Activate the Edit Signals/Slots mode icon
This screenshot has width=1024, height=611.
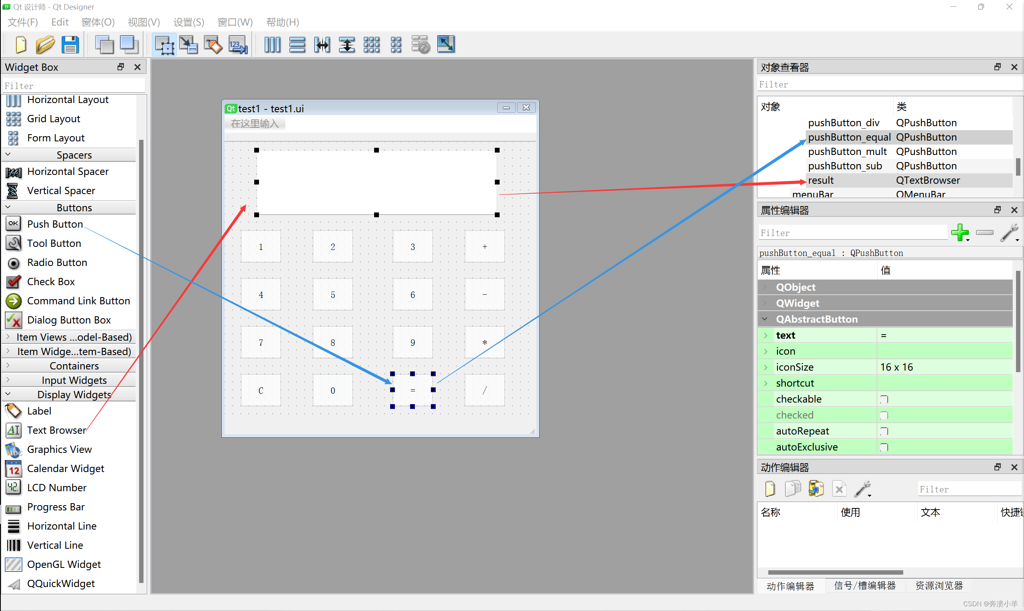[189, 44]
